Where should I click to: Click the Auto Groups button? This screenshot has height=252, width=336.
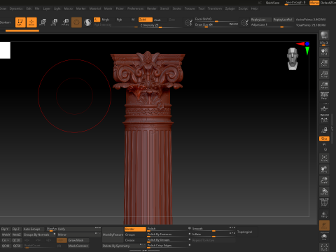tap(34, 229)
